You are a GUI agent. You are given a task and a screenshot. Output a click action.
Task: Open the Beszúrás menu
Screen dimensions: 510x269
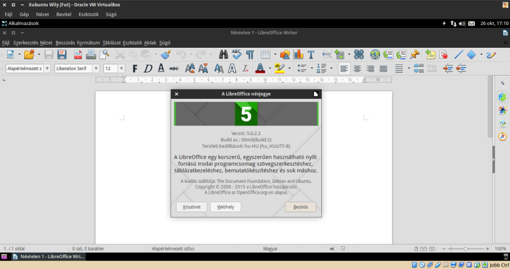65,43
